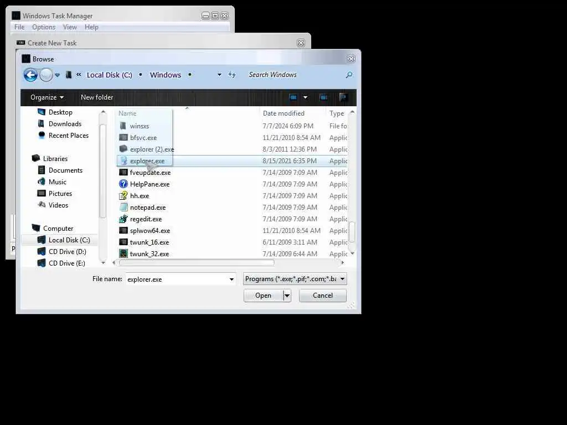Click the Search Windows field
This screenshot has width=567, height=425.
click(x=295, y=75)
